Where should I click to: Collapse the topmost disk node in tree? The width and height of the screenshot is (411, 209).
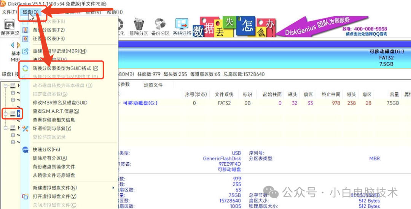[x=5, y=85]
